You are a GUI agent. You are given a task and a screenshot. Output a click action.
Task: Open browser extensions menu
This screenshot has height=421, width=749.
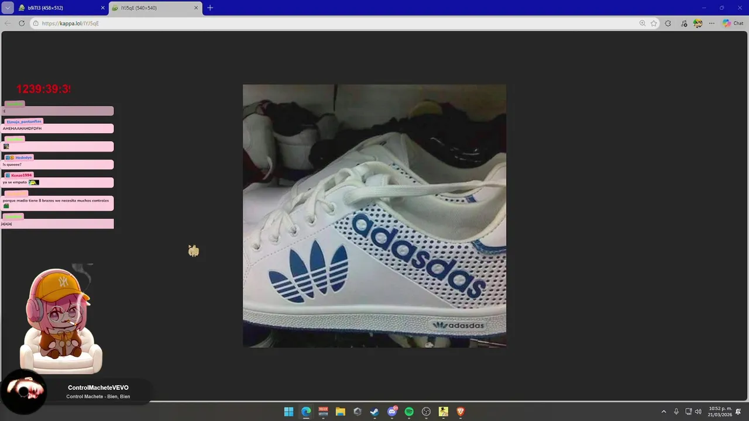click(x=668, y=23)
